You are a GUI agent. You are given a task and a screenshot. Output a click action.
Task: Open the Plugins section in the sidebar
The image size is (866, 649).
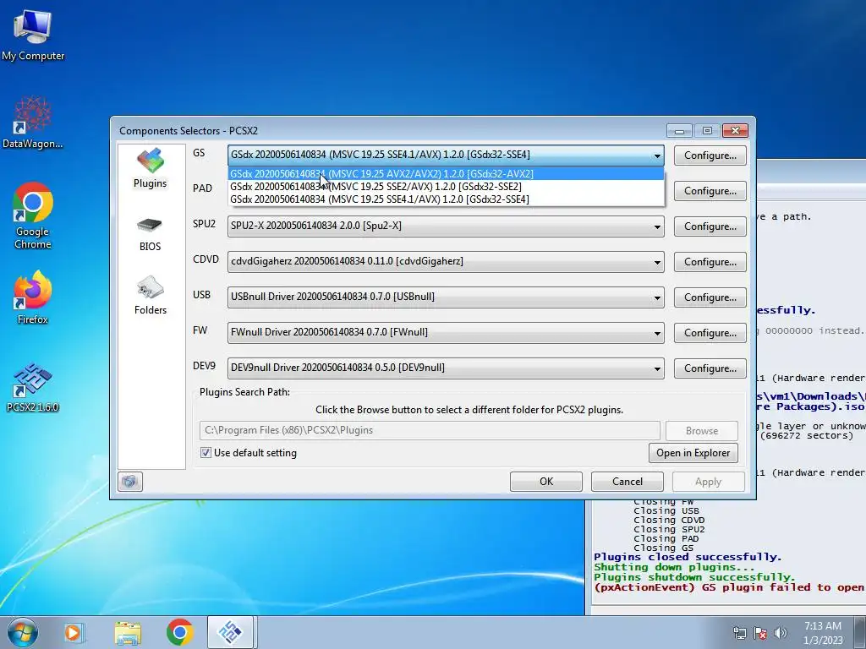(x=151, y=168)
